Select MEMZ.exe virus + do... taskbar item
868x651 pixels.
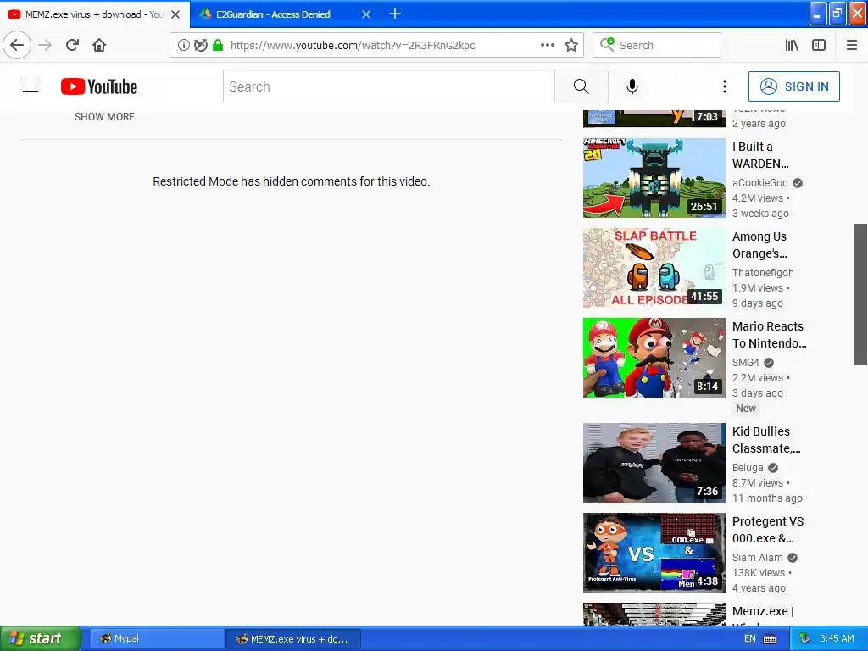coord(293,638)
